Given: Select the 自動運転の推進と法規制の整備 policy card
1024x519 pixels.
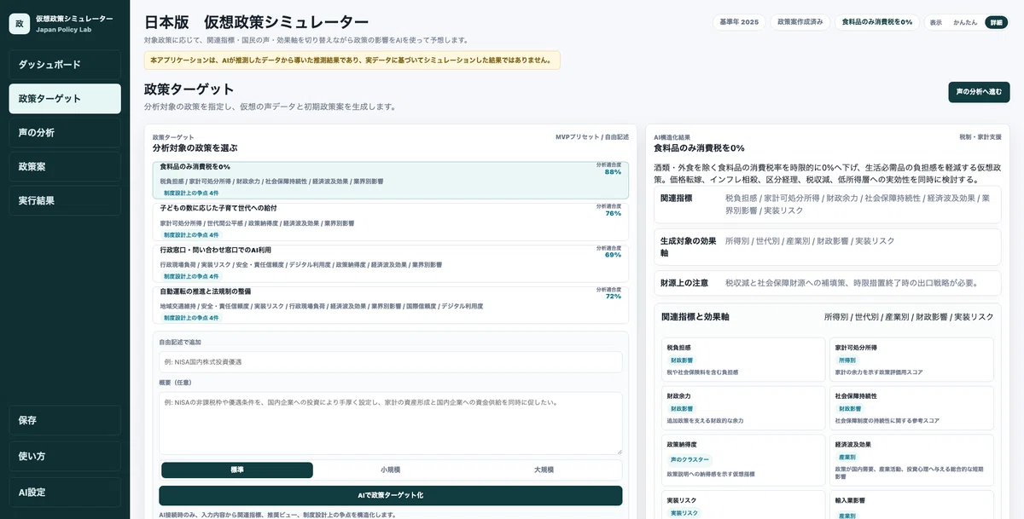Looking at the screenshot, I should [391, 305].
